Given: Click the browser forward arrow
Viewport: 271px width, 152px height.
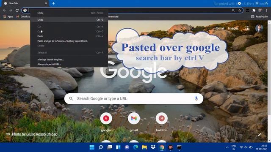Looking at the screenshot, I should [x=11, y=10].
